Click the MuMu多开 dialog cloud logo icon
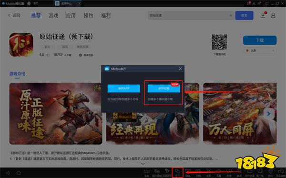The width and height of the screenshot is (286, 178). [x=107, y=69]
